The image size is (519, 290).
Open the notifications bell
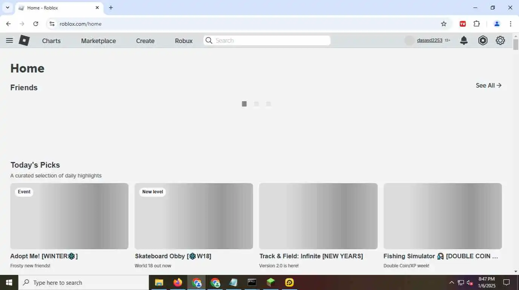464,40
